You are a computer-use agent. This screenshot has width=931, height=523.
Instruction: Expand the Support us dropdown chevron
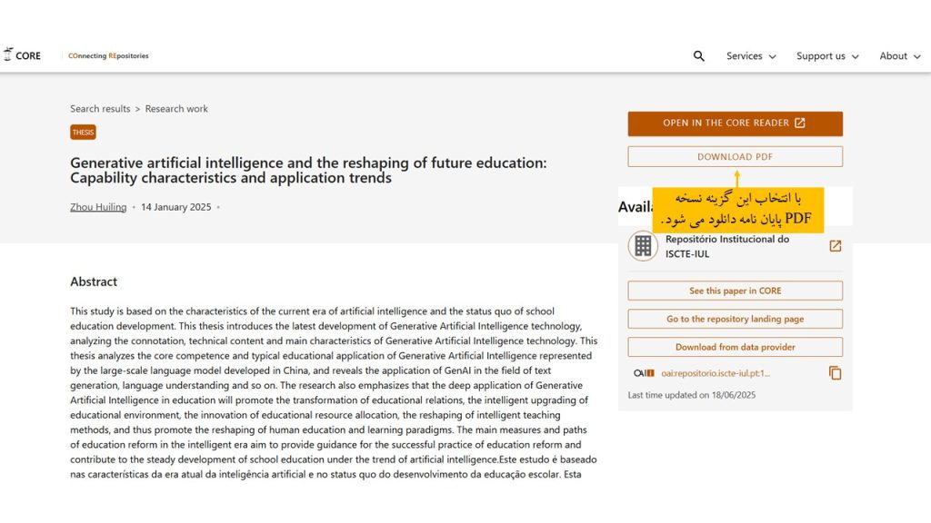pos(855,56)
